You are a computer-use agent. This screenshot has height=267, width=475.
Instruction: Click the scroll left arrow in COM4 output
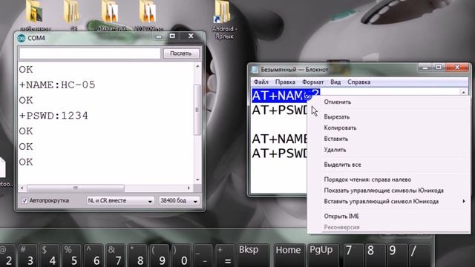click(22, 188)
